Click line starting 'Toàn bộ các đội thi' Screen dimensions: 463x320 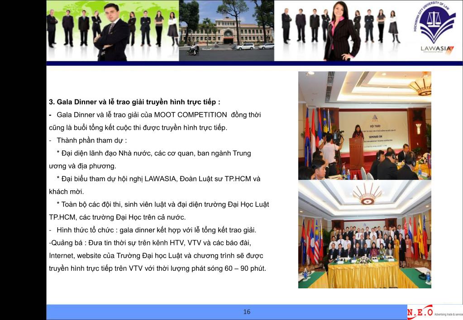click(163, 204)
